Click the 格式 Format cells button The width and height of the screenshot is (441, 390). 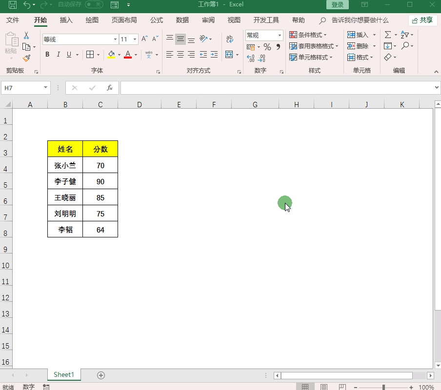[x=361, y=58]
